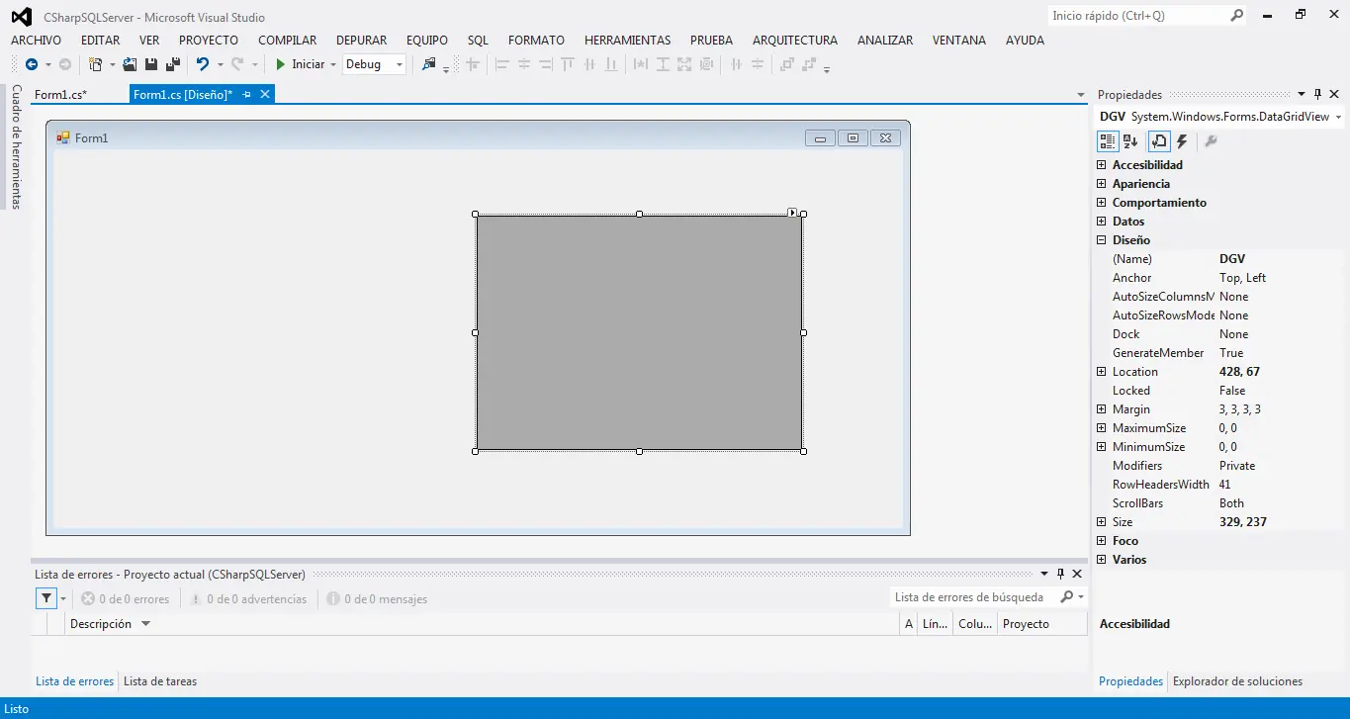
Task: Toggle the 0 de 0 mensajes filter
Action: point(377,599)
